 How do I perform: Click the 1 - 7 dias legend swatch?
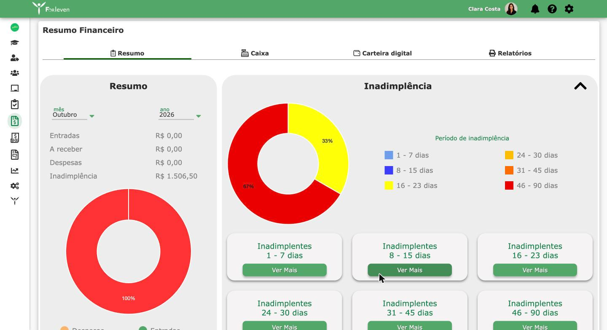point(389,155)
